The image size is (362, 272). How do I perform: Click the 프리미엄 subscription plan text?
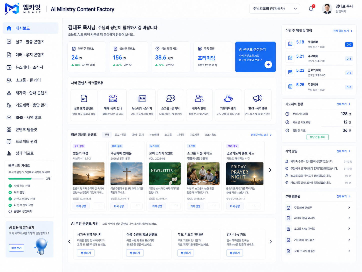pyautogui.click(x=206, y=58)
